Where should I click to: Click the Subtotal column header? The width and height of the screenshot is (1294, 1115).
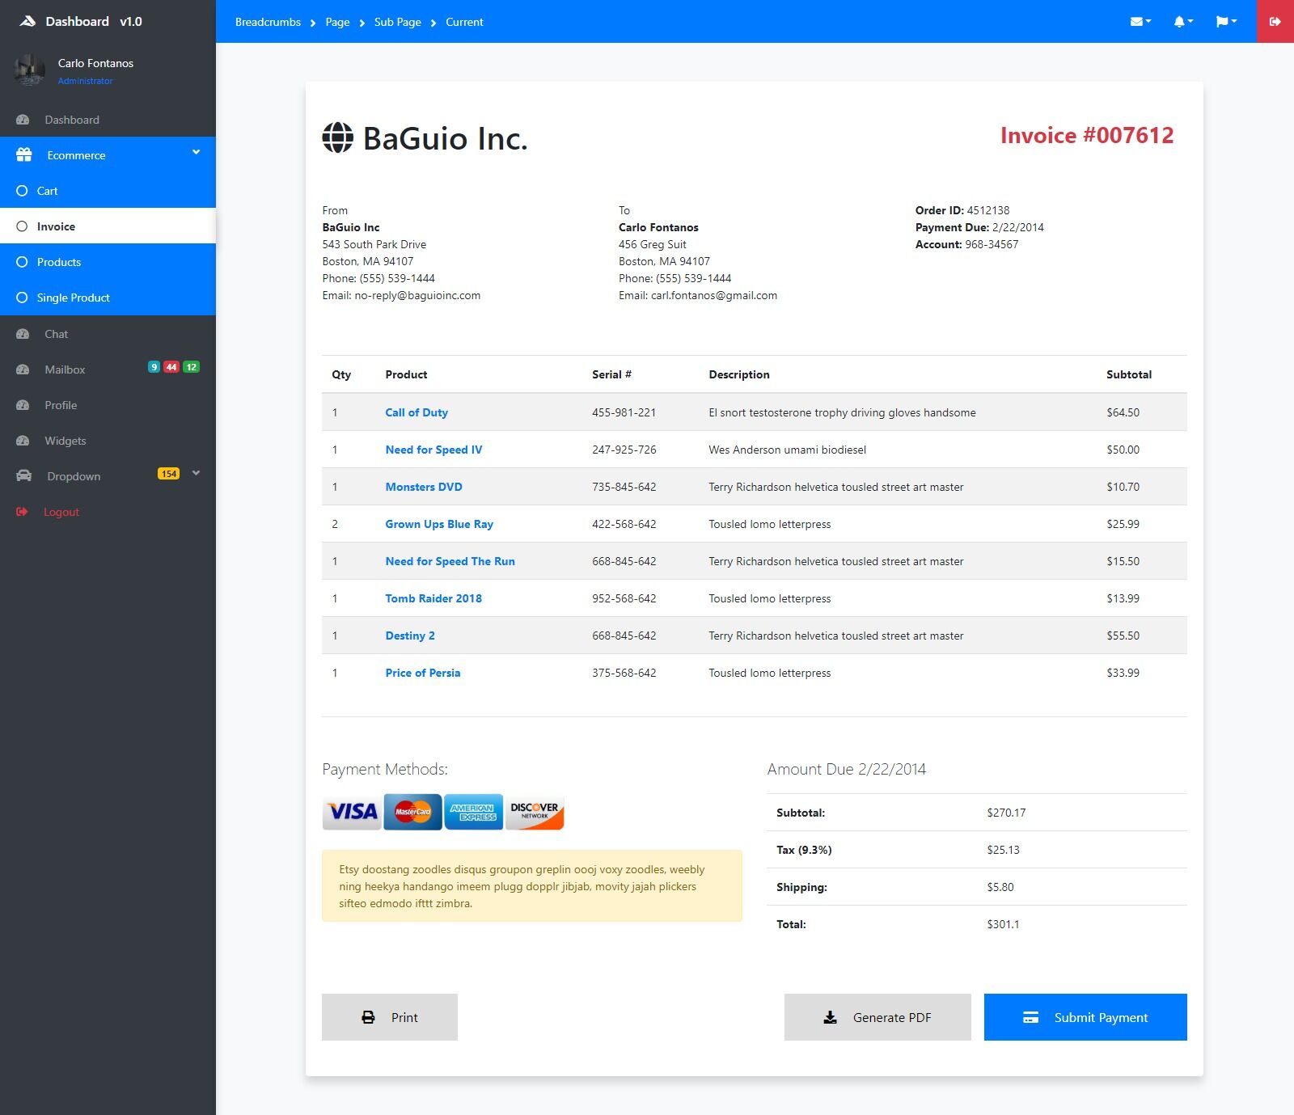click(x=1129, y=374)
